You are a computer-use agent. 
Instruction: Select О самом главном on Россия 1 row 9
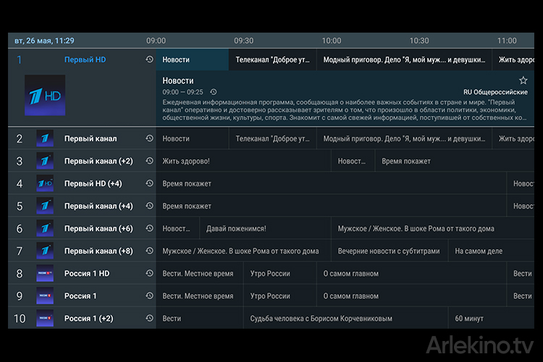point(411,296)
